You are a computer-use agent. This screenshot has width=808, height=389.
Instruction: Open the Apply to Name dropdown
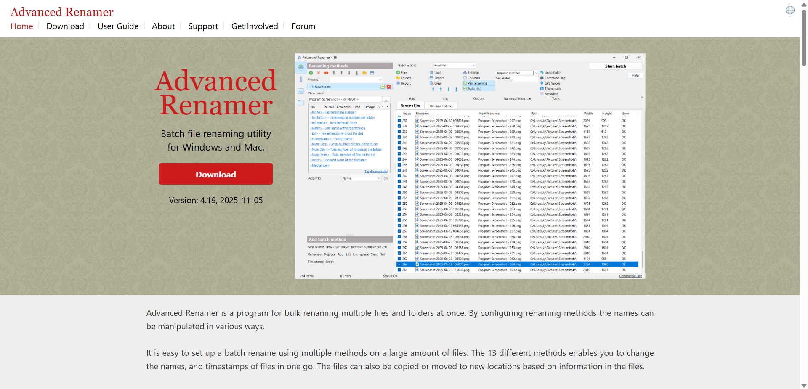(361, 178)
